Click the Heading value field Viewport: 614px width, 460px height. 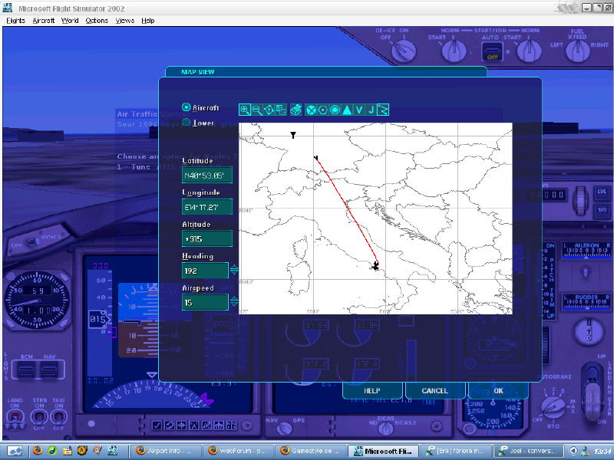click(205, 271)
